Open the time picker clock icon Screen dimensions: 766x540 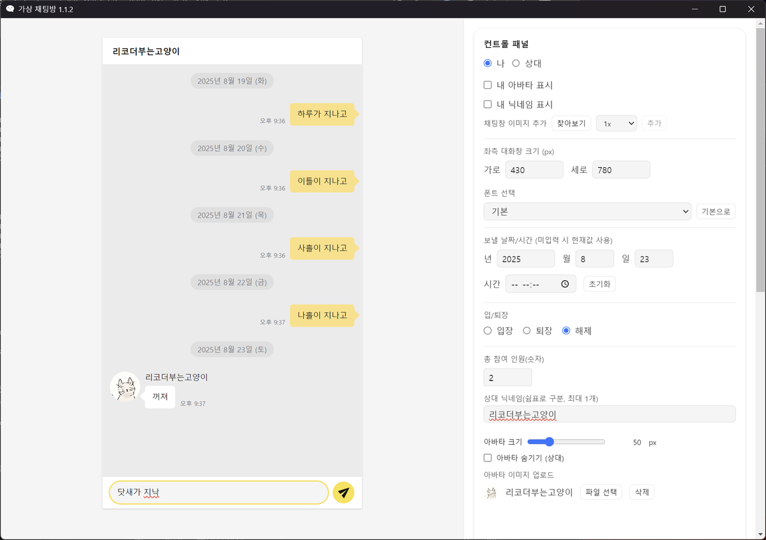click(x=565, y=284)
